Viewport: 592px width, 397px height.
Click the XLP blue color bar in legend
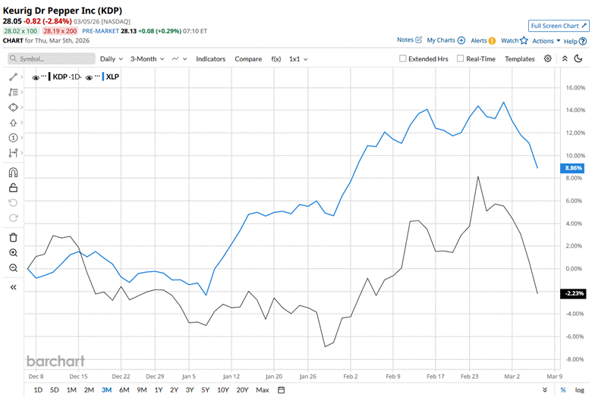[x=103, y=77]
